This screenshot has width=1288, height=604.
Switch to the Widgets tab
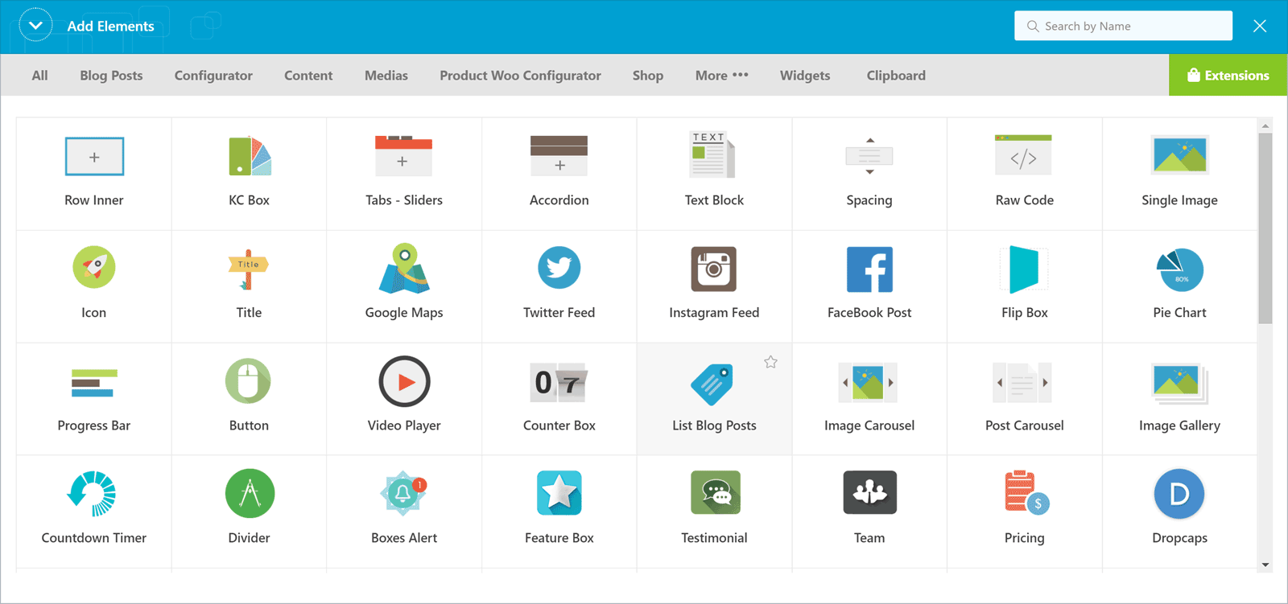click(x=805, y=76)
